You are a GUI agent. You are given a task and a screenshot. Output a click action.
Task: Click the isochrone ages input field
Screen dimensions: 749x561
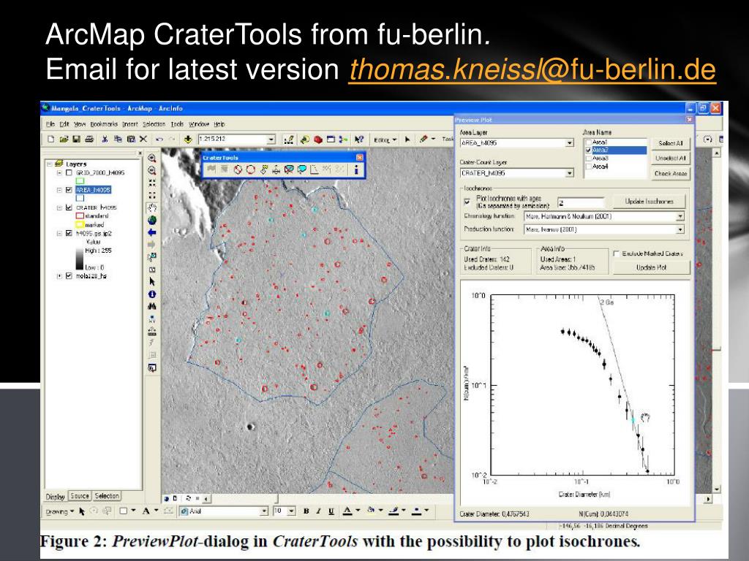pyautogui.click(x=581, y=203)
